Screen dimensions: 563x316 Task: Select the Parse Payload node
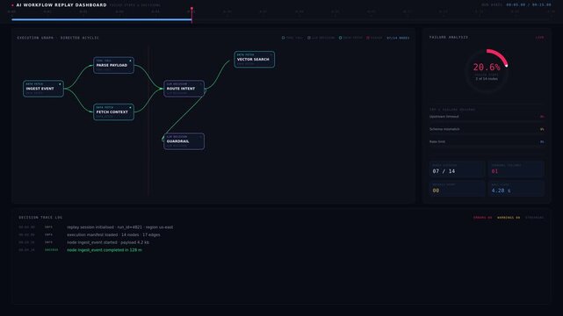[x=114, y=65]
